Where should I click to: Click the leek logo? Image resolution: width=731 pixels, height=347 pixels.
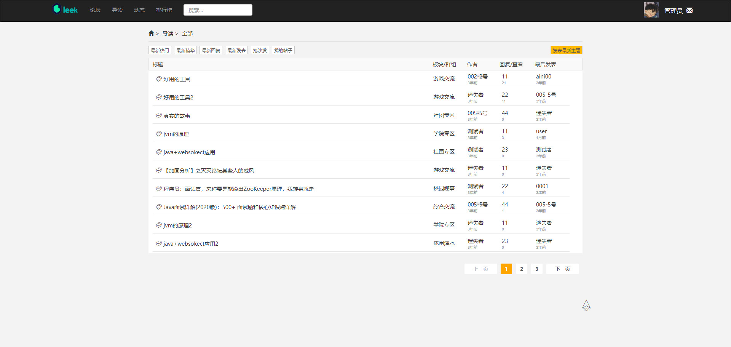[x=65, y=10]
